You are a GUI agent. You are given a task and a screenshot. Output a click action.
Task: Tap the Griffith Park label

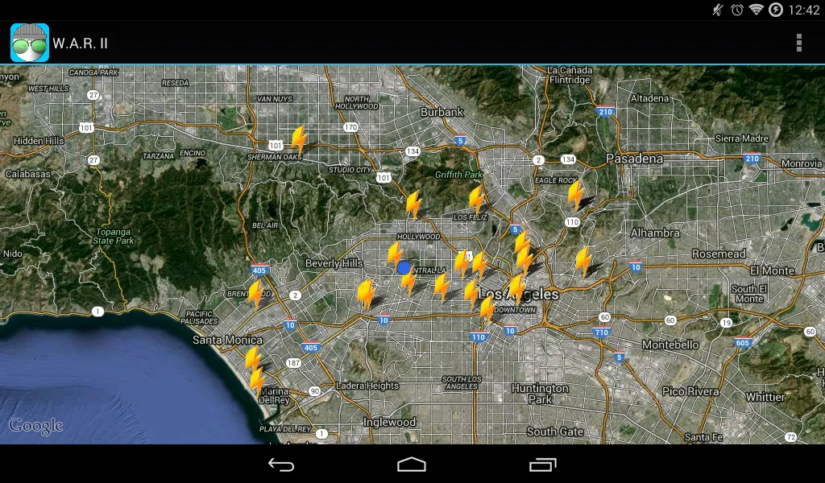[x=458, y=175]
